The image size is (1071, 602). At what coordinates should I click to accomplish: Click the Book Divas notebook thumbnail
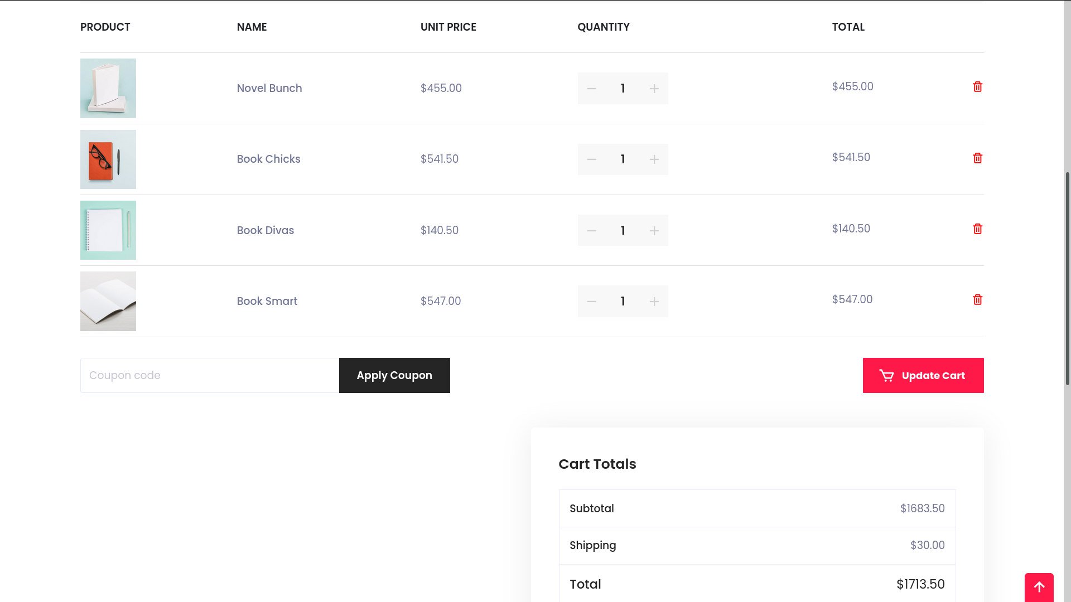pos(108,230)
